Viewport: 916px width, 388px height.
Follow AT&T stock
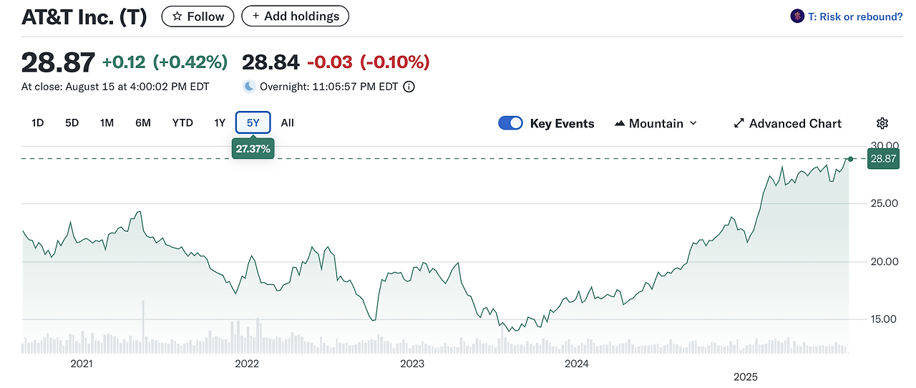click(x=198, y=16)
